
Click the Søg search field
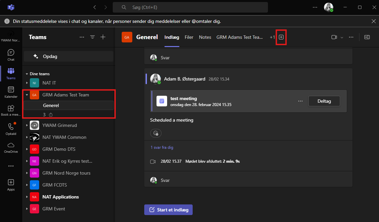click(x=190, y=7)
